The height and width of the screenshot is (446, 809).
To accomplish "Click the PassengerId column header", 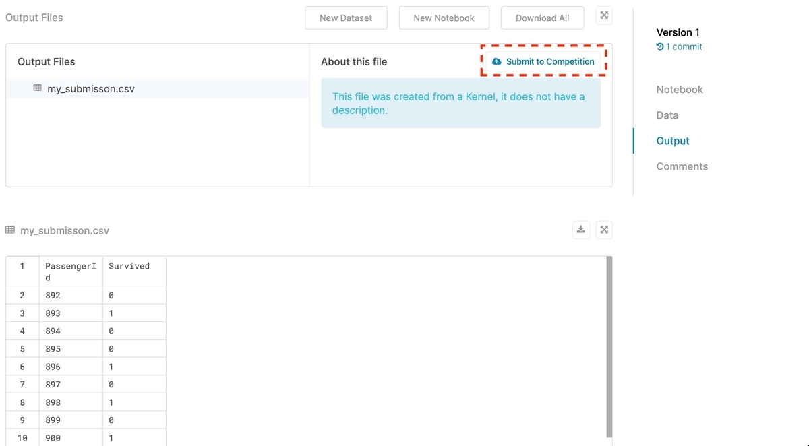I will [71, 272].
